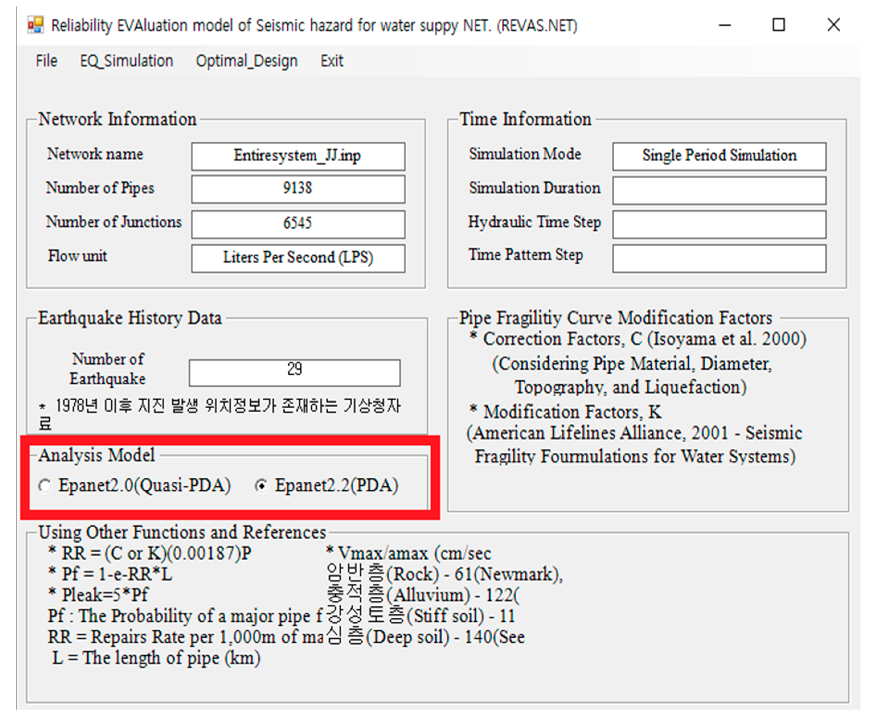Open the Optimal_Design menu
The image size is (873, 723).
point(247,61)
